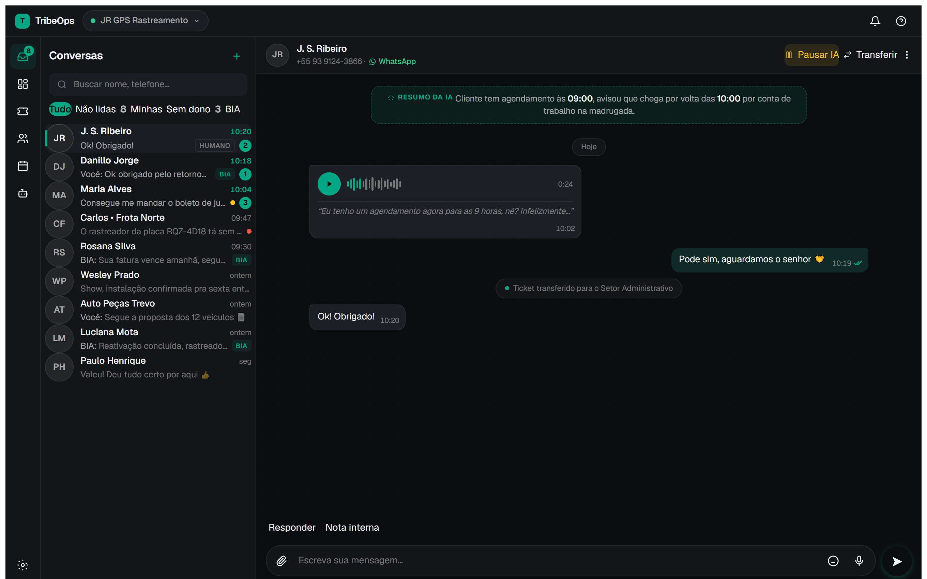This screenshot has width=927, height=579.
Task: Expand the JR GPS Rastreamento workspace dropdown
Action: (145, 21)
